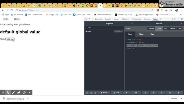The image size is (184, 104).
Task: Click Show all downloads
Action: pyautogui.click(x=174, y=98)
